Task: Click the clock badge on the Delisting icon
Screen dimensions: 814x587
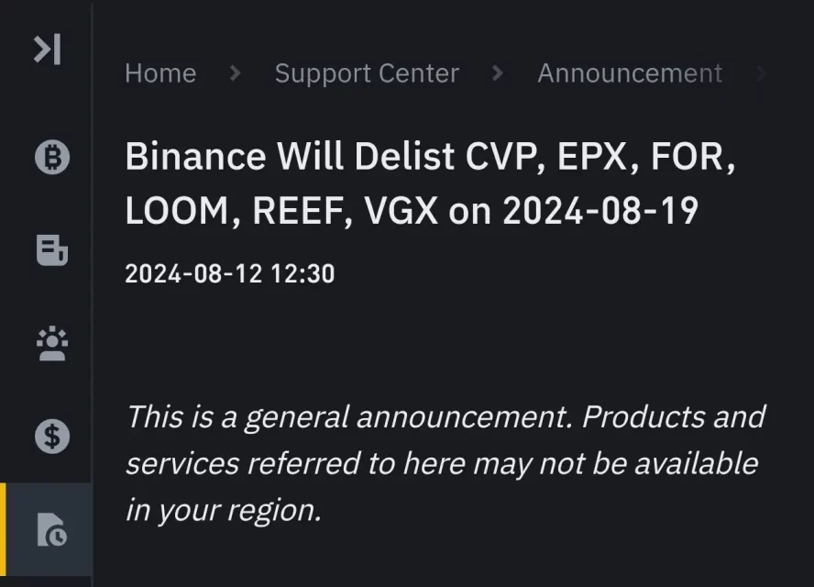Action: (x=59, y=537)
